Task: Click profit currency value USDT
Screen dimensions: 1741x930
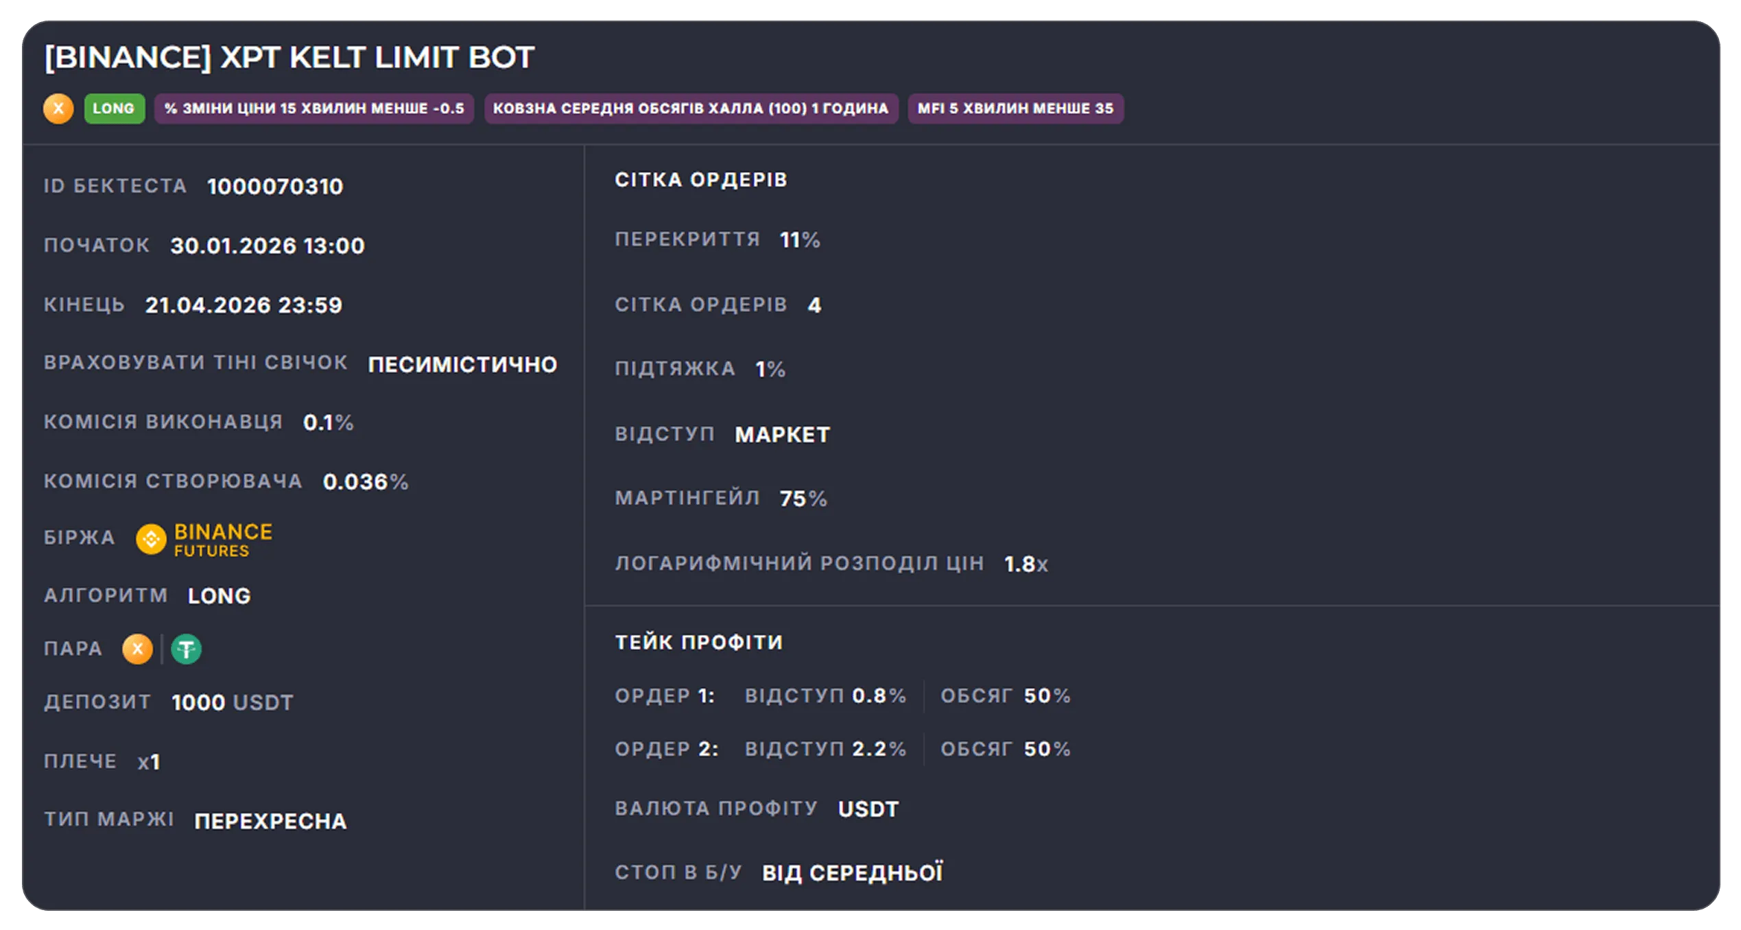Action: (x=868, y=809)
